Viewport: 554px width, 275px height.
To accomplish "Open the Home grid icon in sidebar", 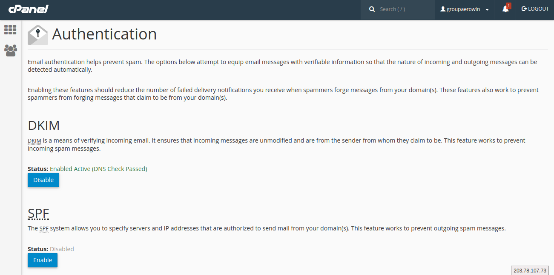I will [10, 30].
